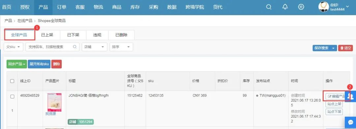Toggle the select-all checkbox in table header
The height and width of the screenshot is (129, 356).
[x=12, y=81]
